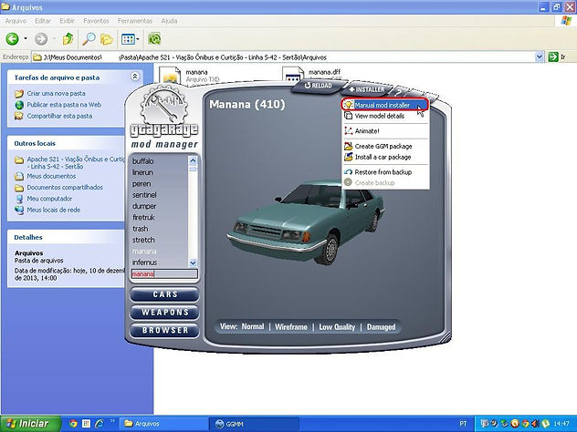This screenshot has width=577, height=432.
Task: Click the Iniciar start button
Action: coord(29,424)
